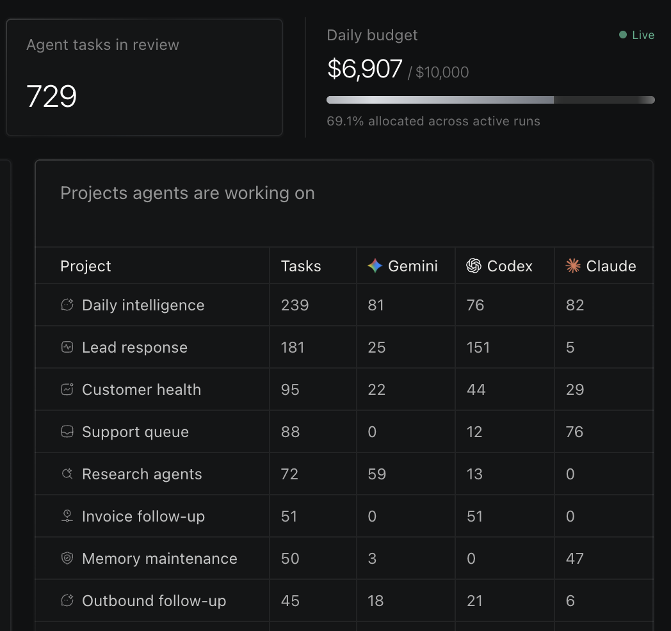Click the $6,907 daily budget amount
The height and width of the screenshot is (631, 671).
coord(364,68)
